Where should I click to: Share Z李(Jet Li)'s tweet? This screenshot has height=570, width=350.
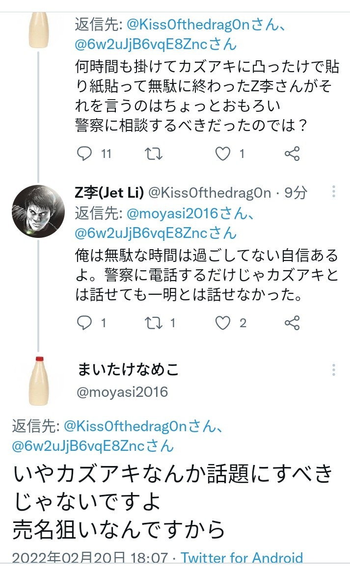[292, 323]
